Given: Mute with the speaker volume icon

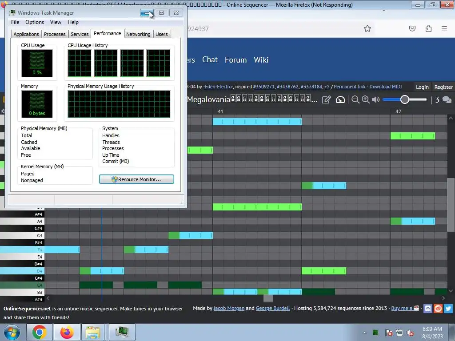Looking at the screenshot, I should pos(375,100).
